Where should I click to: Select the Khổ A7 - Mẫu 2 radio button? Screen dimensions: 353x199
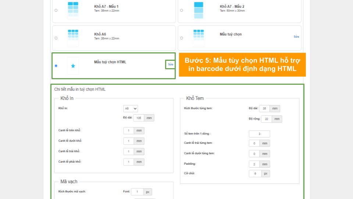182,10
